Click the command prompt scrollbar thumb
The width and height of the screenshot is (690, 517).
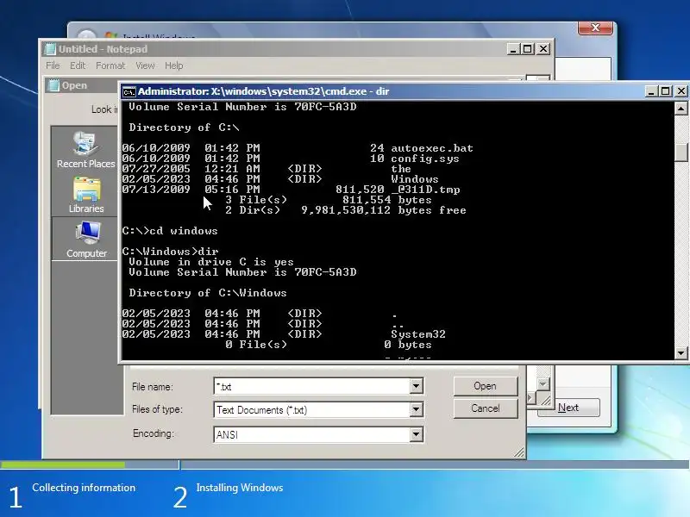[681, 153]
